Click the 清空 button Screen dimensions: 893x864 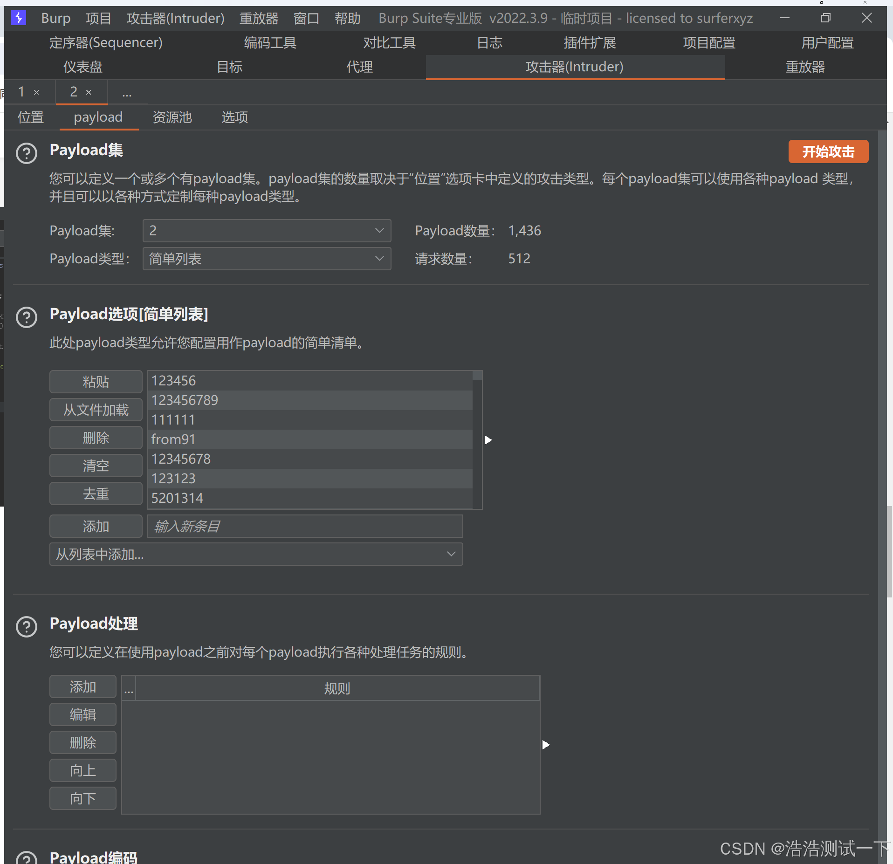point(96,466)
